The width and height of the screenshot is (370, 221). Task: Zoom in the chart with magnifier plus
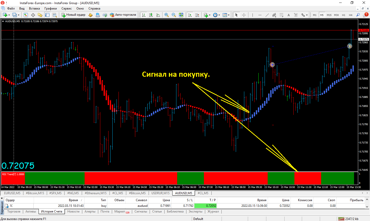pyautogui.click(x=167, y=15)
